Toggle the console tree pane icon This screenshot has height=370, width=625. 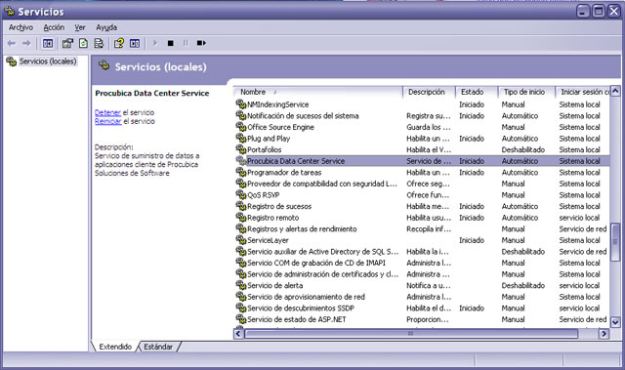tap(48, 43)
